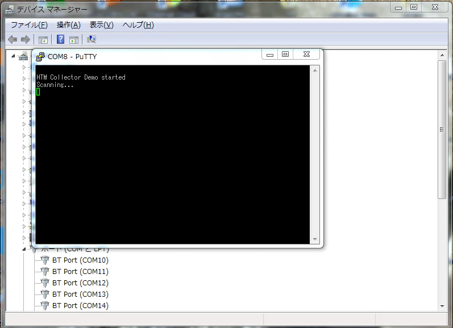This screenshot has height=328, width=453.
Task: Click Device Manager scrollbar up arrow
Action: point(442,55)
